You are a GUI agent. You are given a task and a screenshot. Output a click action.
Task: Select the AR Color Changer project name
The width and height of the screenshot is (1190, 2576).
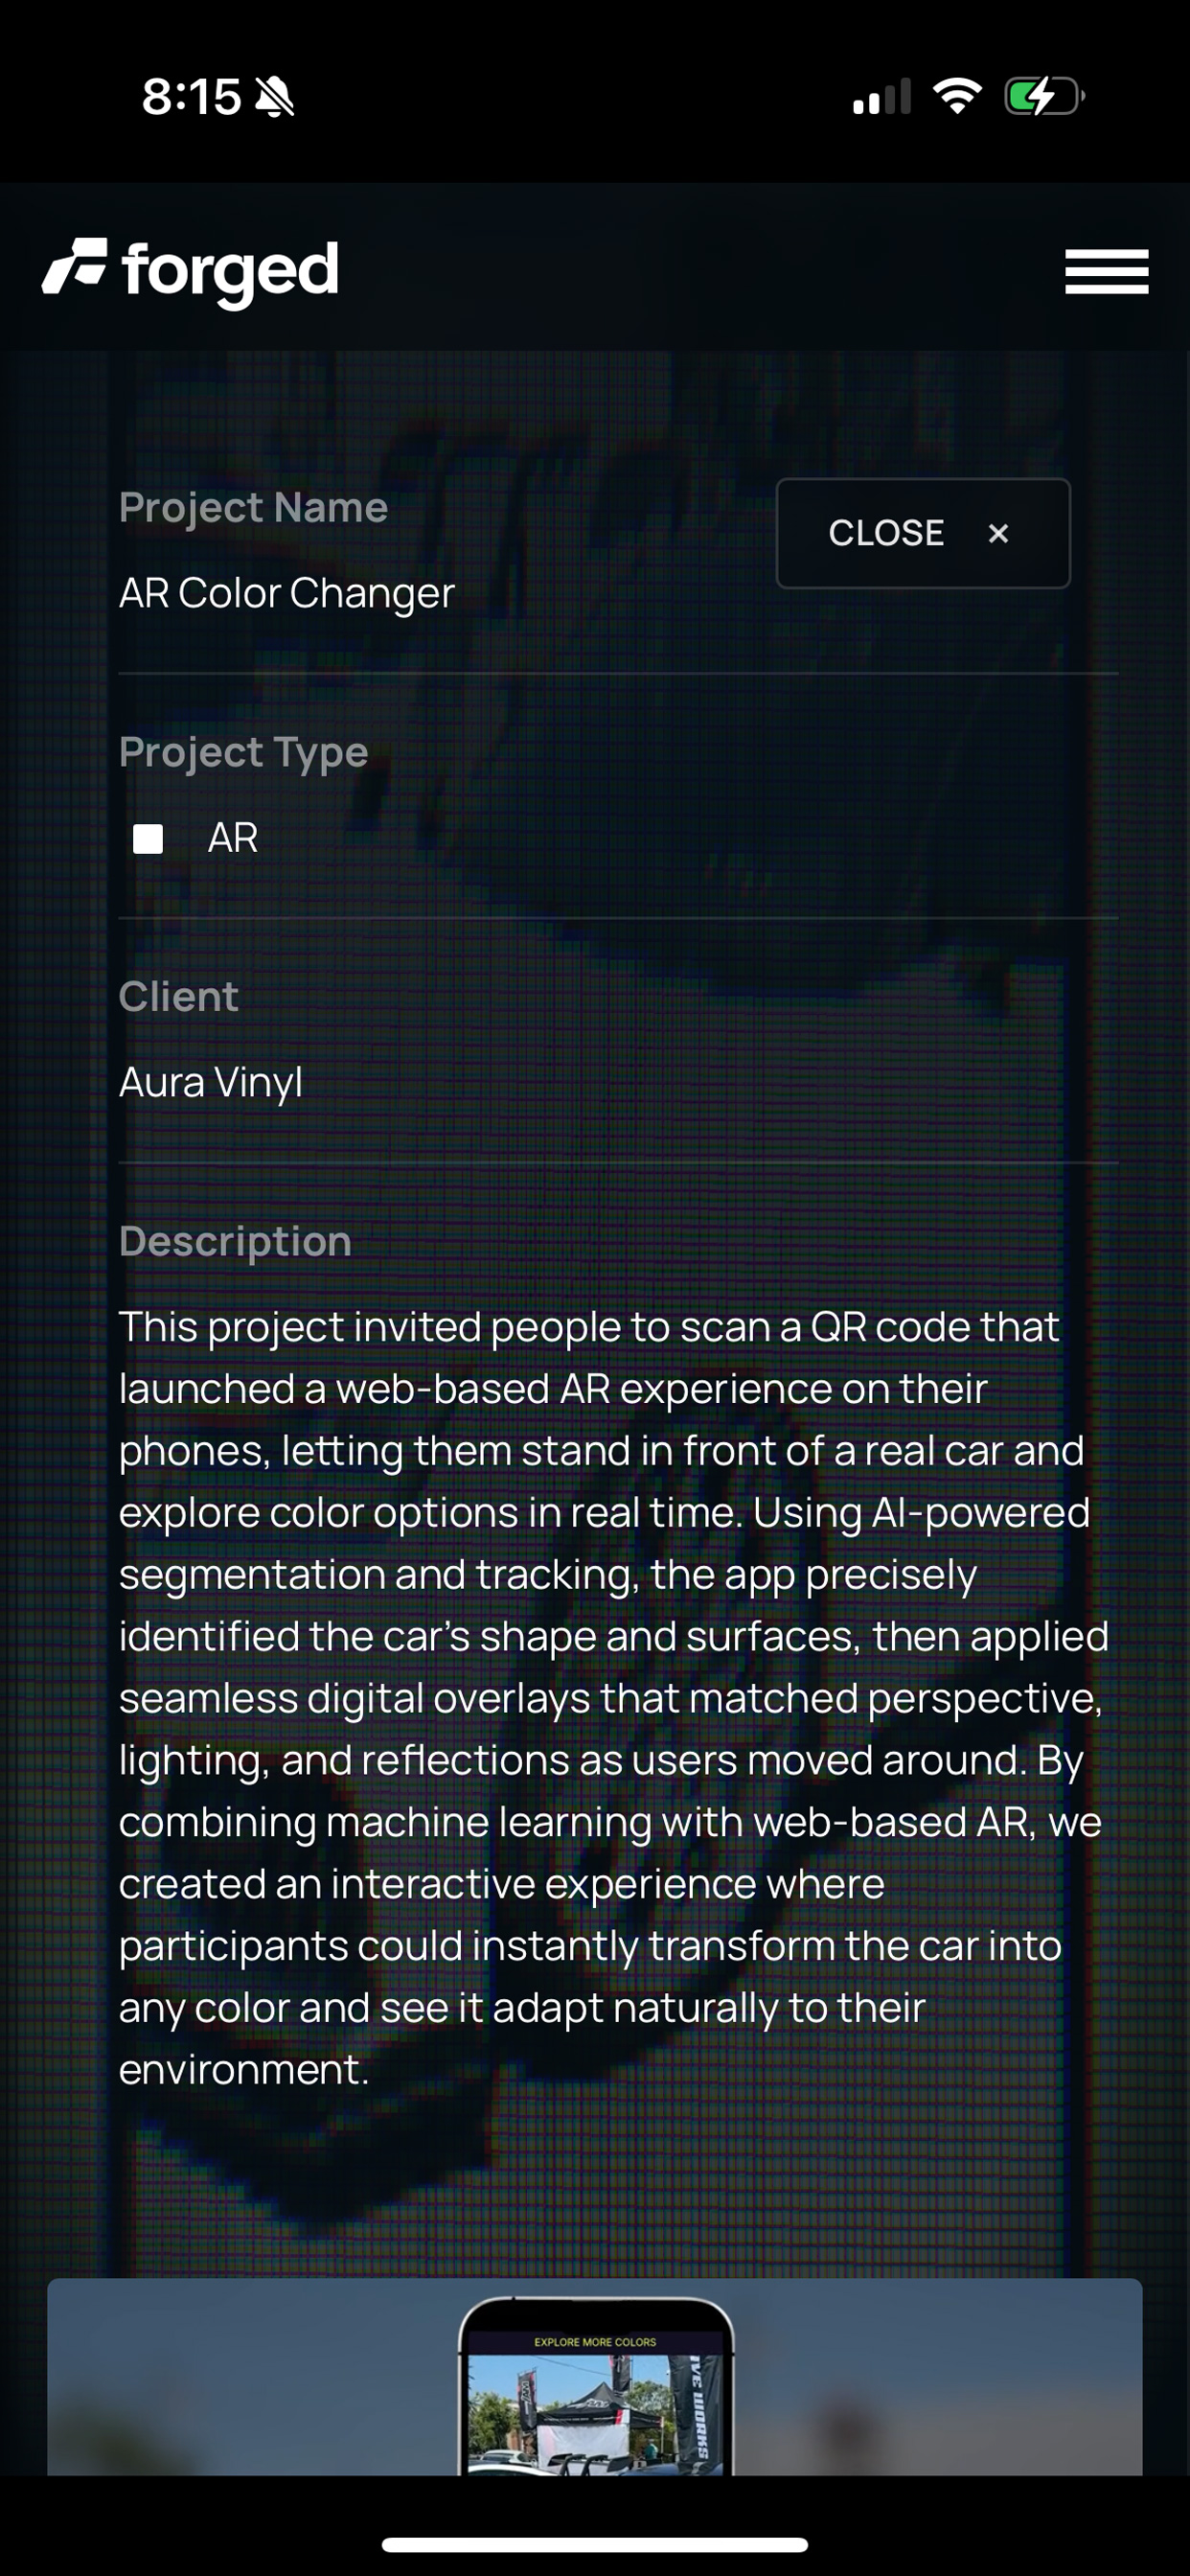point(287,594)
